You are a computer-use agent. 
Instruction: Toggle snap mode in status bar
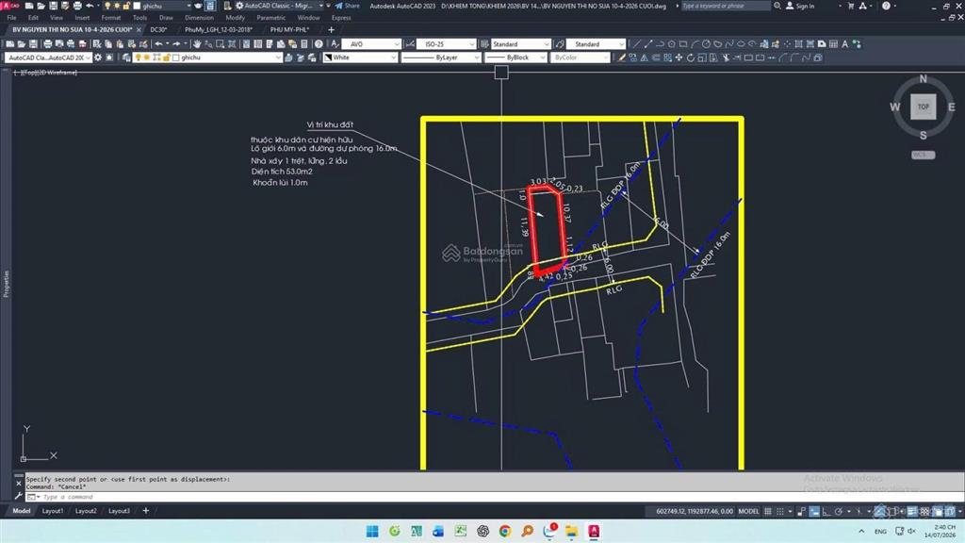coord(780,512)
